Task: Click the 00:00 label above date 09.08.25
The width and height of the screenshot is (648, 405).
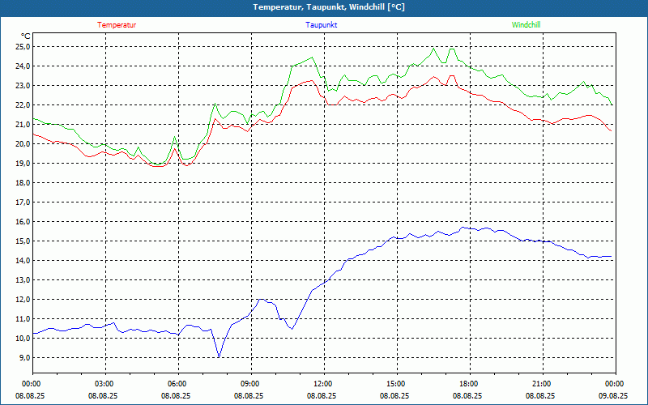Action: coord(616,384)
